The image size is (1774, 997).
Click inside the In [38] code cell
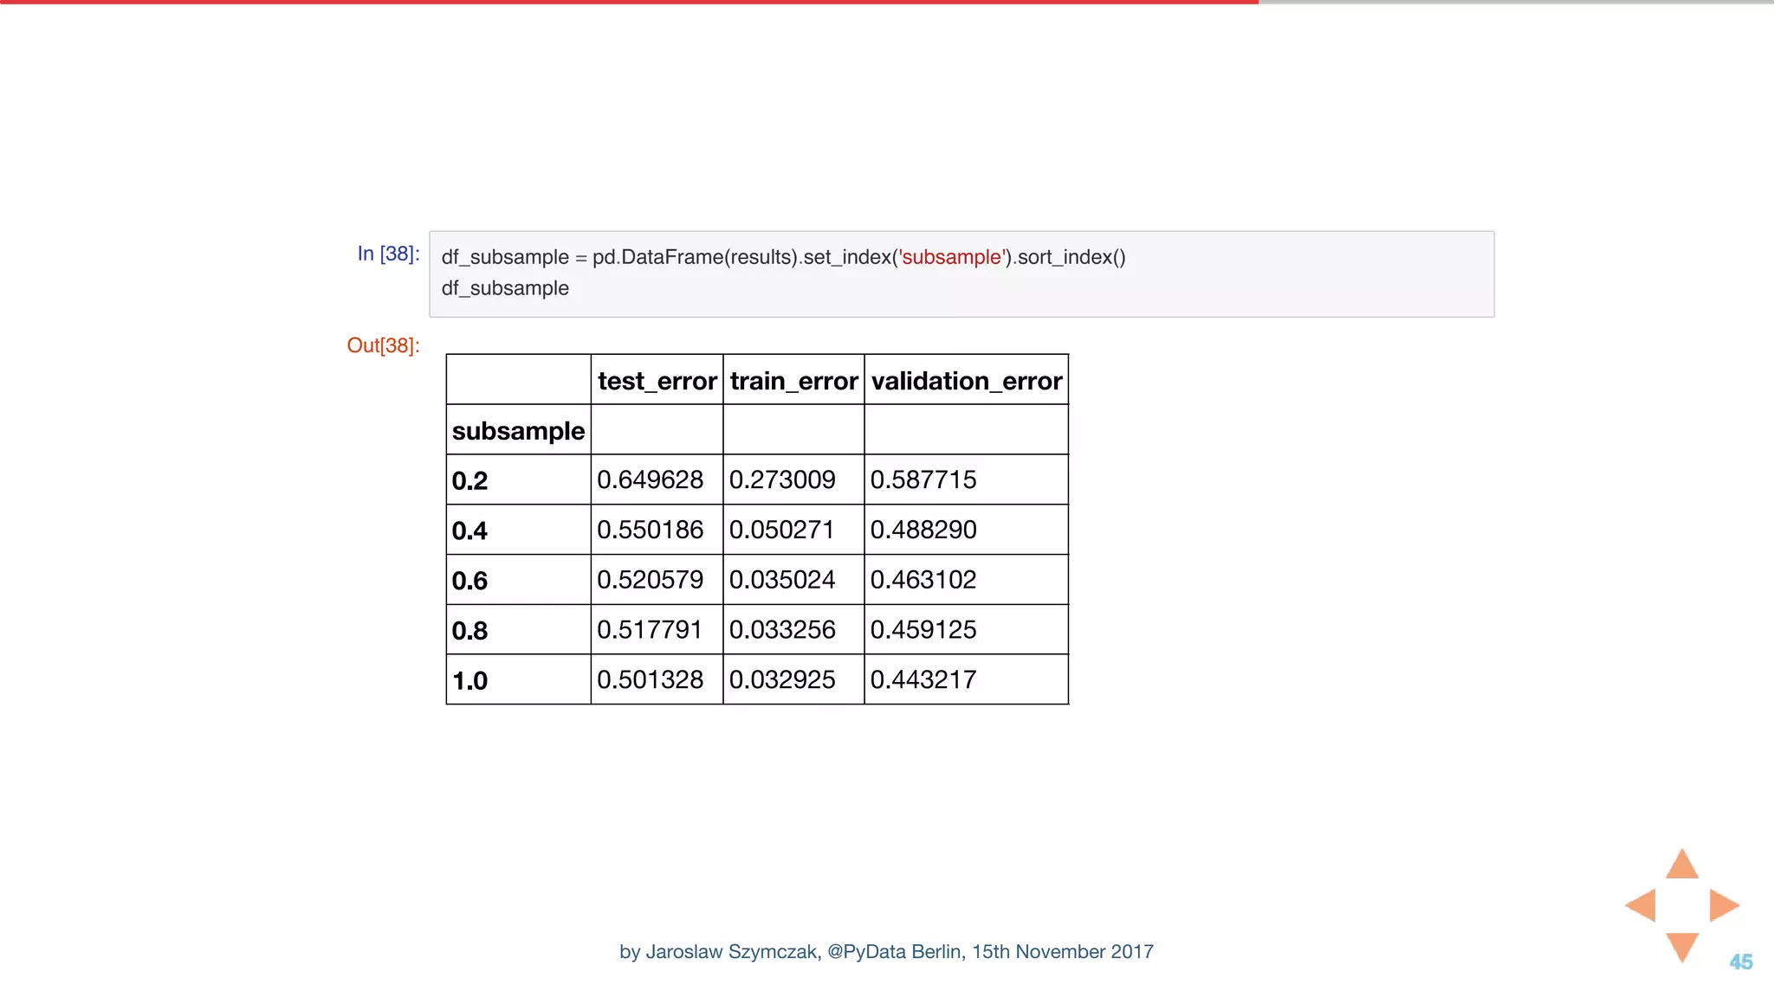point(961,273)
